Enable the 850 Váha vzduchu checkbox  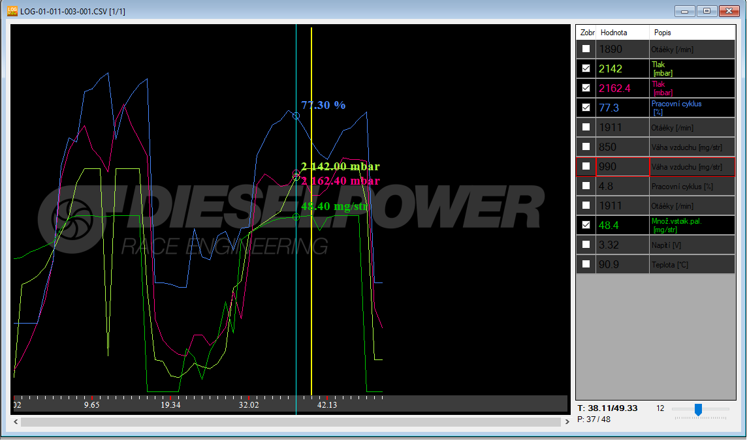click(586, 147)
